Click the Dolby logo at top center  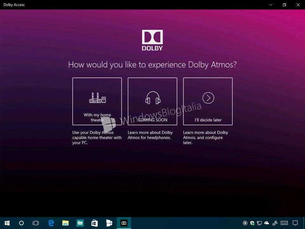tap(152, 40)
